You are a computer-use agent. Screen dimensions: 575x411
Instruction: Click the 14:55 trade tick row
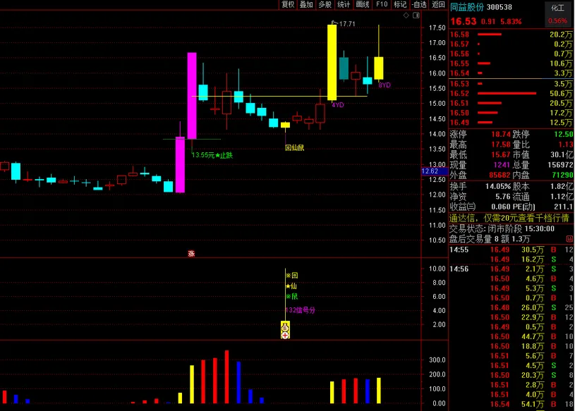click(512, 250)
